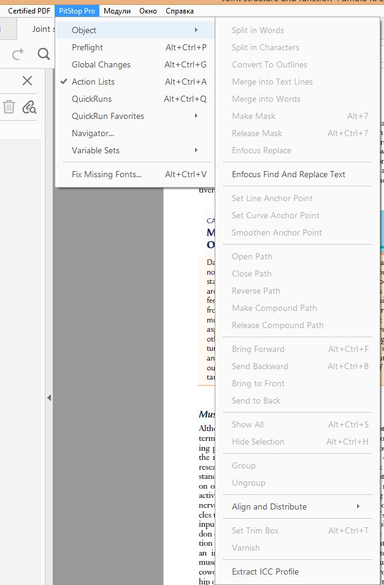
Task: Click Open Path entry
Action: (x=298, y=256)
